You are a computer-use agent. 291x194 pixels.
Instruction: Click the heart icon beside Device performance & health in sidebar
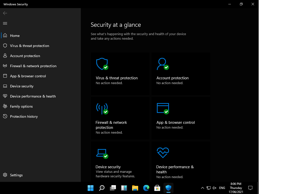click(x=5, y=96)
